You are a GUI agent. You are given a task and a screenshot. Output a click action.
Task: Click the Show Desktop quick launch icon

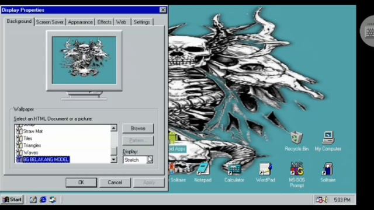pyautogui.click(x=33, y=199)
